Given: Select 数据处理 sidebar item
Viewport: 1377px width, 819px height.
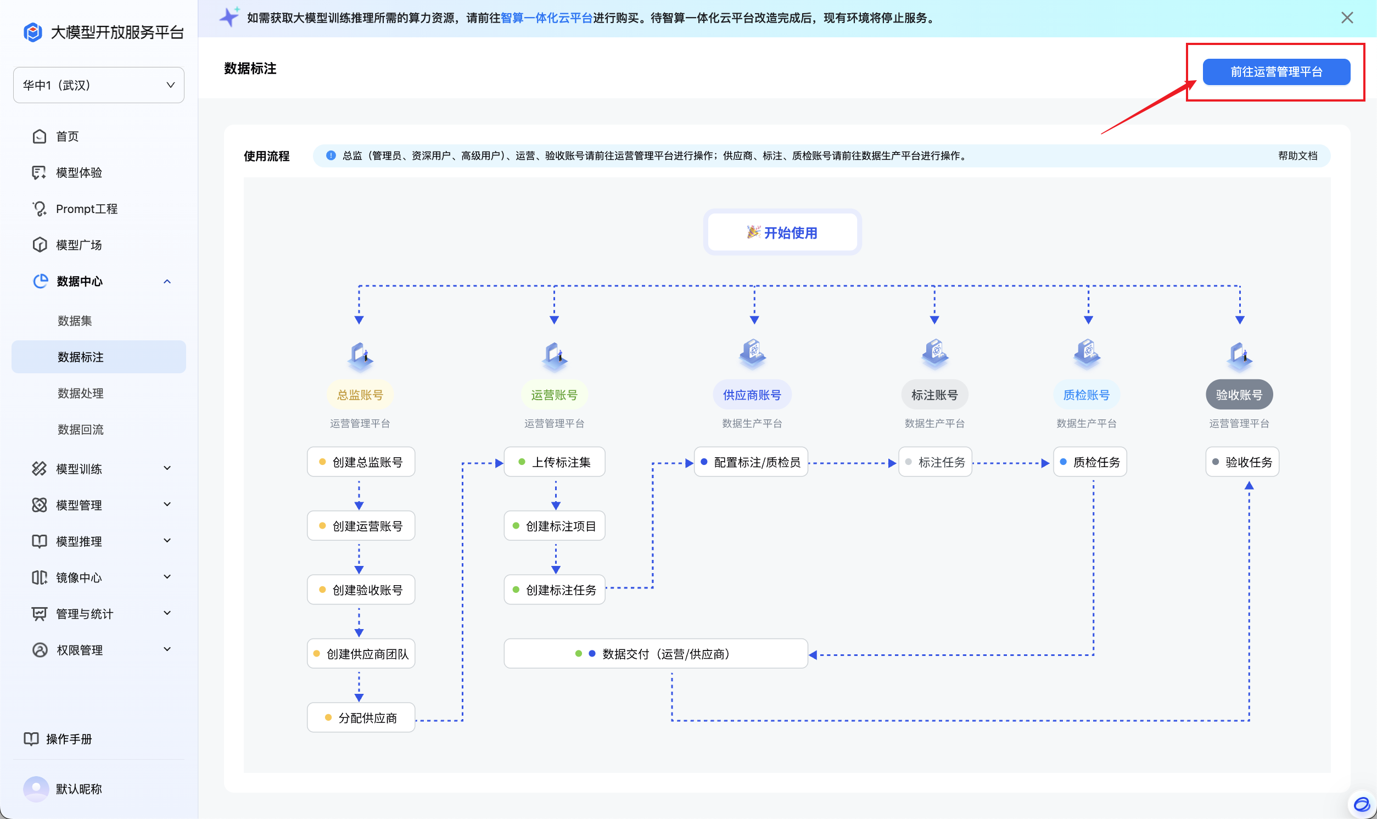Looking at the screenshot, I should point(81,393).
